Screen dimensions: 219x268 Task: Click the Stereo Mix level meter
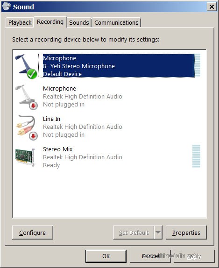(x=196, y=156)
